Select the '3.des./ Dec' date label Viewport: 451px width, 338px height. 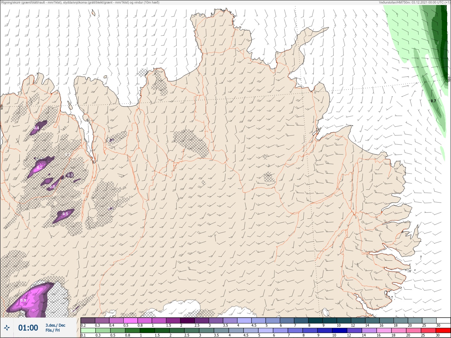[x=55, y=325]
